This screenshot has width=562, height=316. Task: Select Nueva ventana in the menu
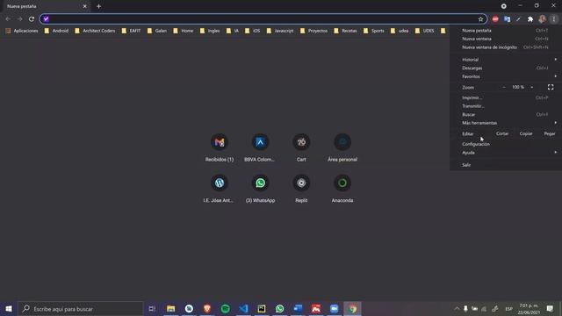pos(506,39)
